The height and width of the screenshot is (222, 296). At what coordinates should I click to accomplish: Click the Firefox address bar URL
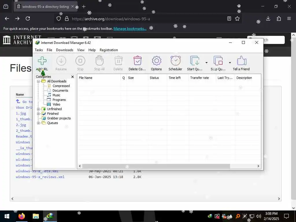point(111,19)
